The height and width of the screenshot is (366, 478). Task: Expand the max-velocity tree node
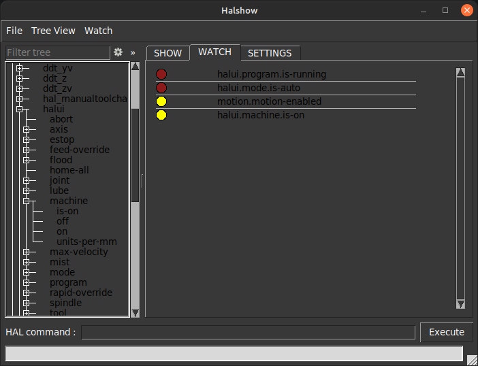pos(27,252)
